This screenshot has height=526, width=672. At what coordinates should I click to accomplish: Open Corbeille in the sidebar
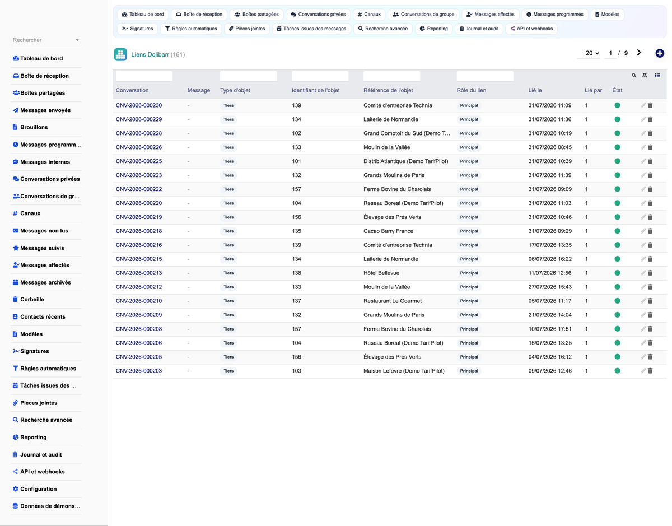tap(32, 300)
